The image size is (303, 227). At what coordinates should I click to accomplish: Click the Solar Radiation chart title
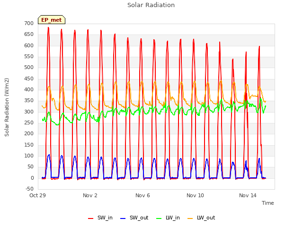pos(151,5)
